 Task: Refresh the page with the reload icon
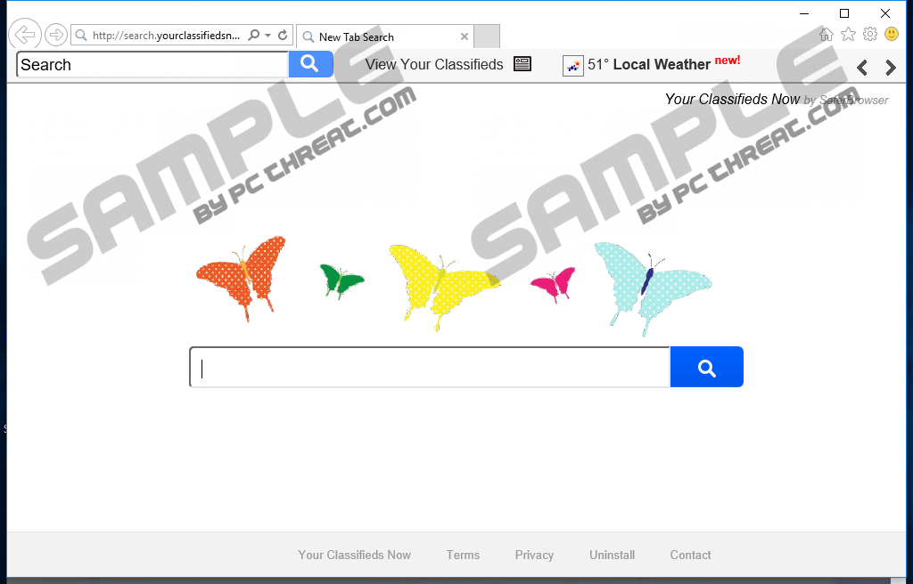(x=283, y=35)
